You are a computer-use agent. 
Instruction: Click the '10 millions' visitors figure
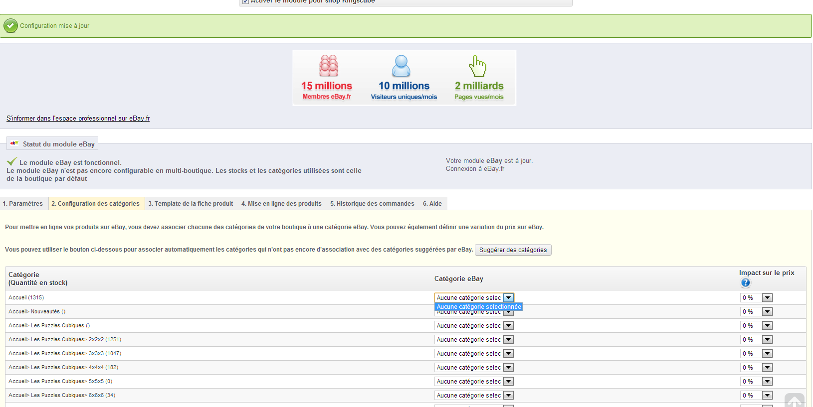pos(404,86)
